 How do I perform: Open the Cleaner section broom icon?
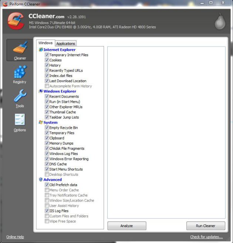coord(20,47)
